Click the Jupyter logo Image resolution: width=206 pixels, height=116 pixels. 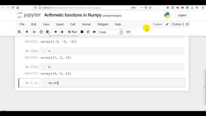(29, 15)
